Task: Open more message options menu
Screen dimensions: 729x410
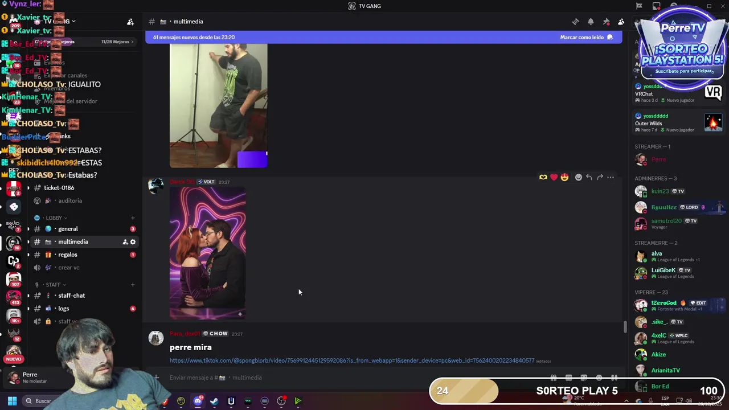Action: (x=611, y=177)
